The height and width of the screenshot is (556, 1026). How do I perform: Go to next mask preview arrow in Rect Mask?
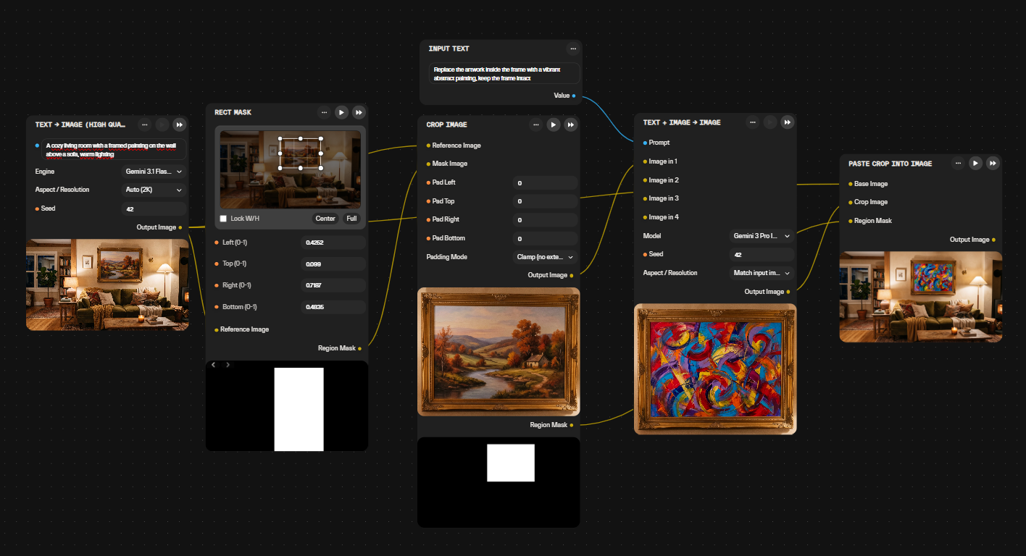228,365
